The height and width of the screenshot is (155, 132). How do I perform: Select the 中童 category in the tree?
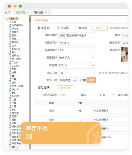(14, 103)
